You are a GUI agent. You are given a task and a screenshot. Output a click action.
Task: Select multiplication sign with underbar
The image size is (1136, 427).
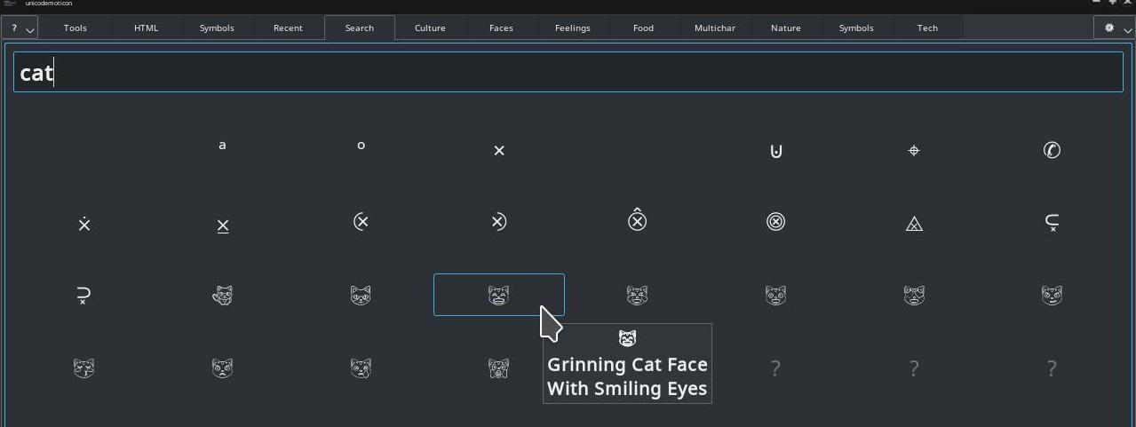222,225
